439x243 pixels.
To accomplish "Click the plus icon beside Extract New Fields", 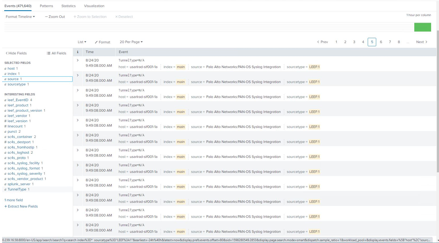I will pyautogui.click(x=6, y=206).
